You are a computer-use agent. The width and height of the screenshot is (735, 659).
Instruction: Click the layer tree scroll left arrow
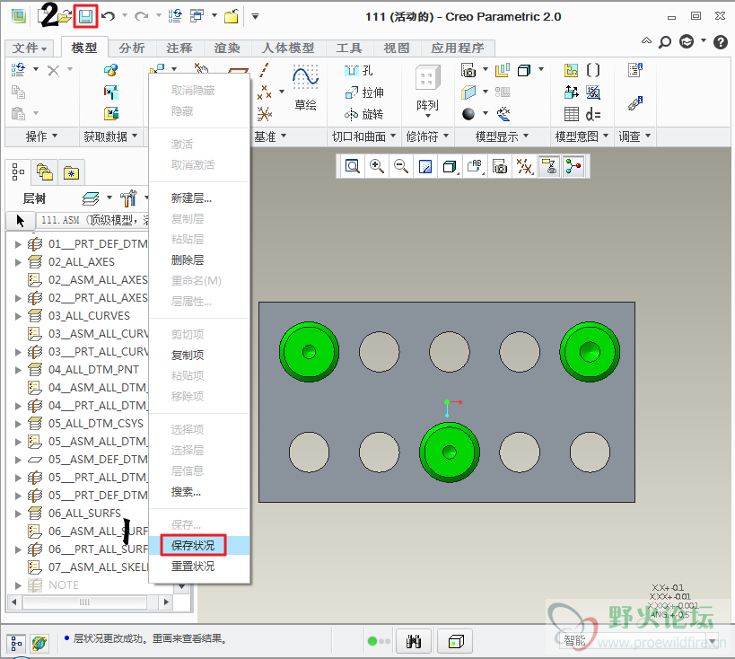pyautogui.click(x=13, y=602)
